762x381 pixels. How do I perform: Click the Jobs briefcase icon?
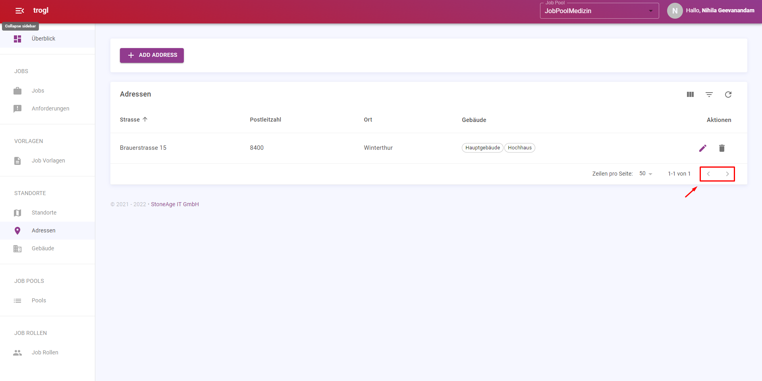[x=17, y=91]
